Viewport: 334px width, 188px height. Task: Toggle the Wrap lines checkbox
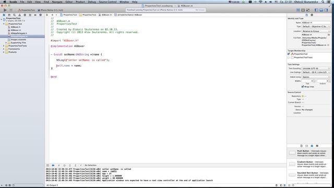(303, 87)
